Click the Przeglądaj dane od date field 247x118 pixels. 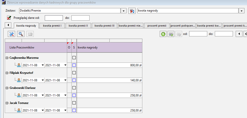(54, 18)
